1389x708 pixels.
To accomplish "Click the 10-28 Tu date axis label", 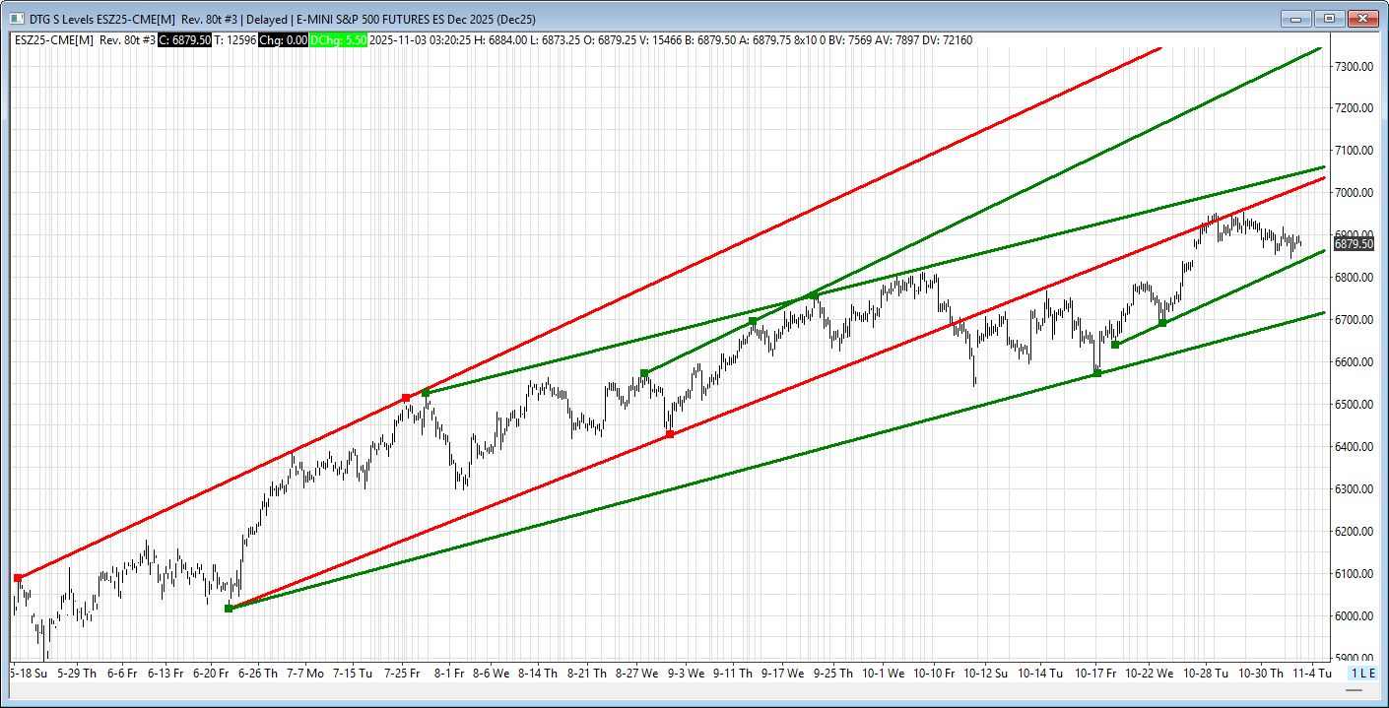I will click(1207, 674).
